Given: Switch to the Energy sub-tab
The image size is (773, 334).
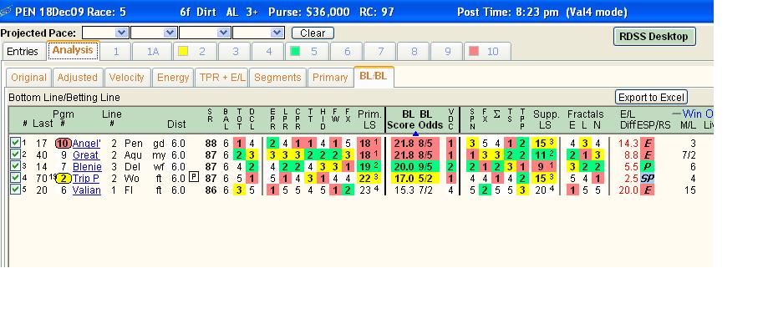Looking at the screenshot, I should pyautogui.click(x=173, y=78).
